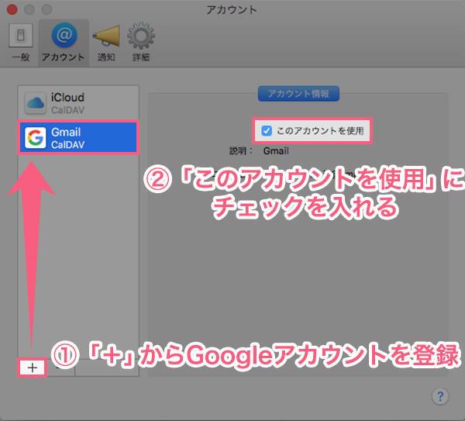Screen dimensions: 465x421
Task: Close the アカウント window
Action: pyautogui.click(x=12, y=9)
